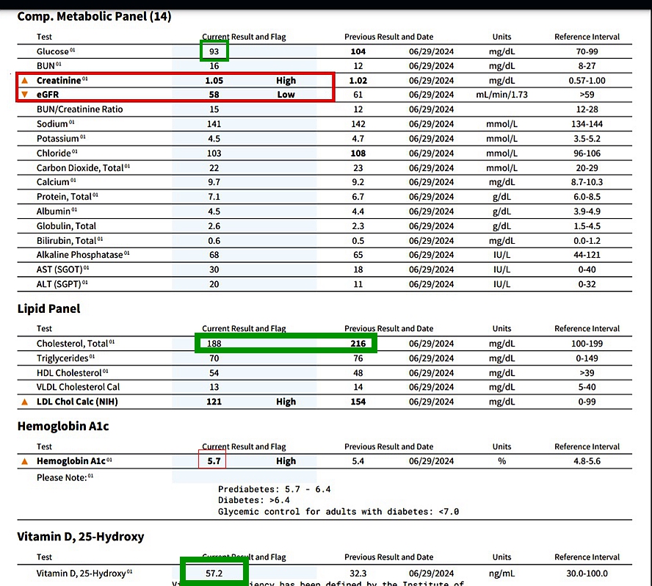652x586 pixels.
Task: Select the Glucose result value 93
Action: [214, 51]
